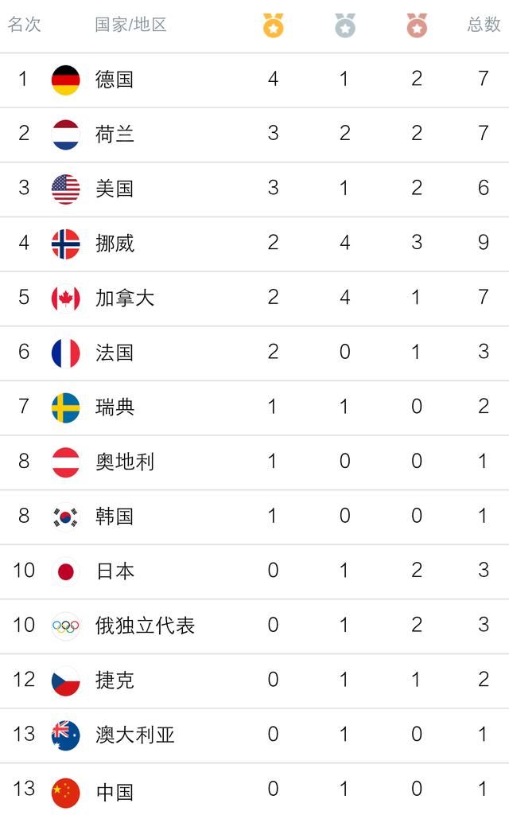509x815 pixels.
Task: Click the gold medal column icon
Action: [x=274, y=25]
